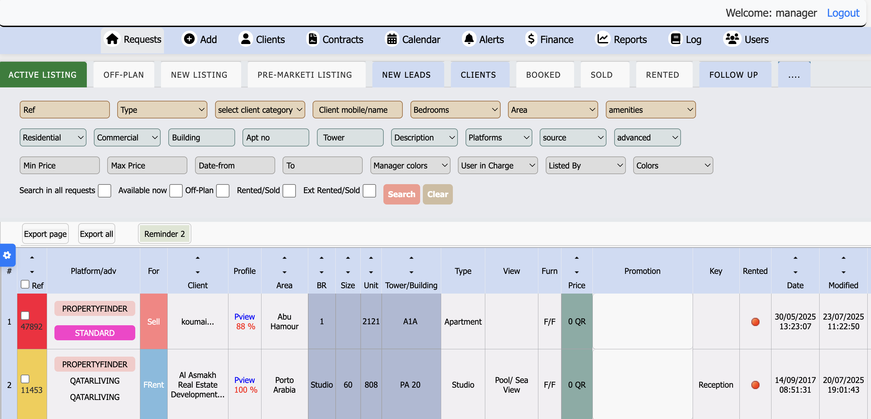Expand the Bedrooms dropdown
The image size is (871, 419).
coord(456,110)
